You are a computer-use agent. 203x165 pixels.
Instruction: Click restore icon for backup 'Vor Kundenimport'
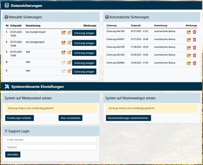pyautogui.click(x=63, y=32)
